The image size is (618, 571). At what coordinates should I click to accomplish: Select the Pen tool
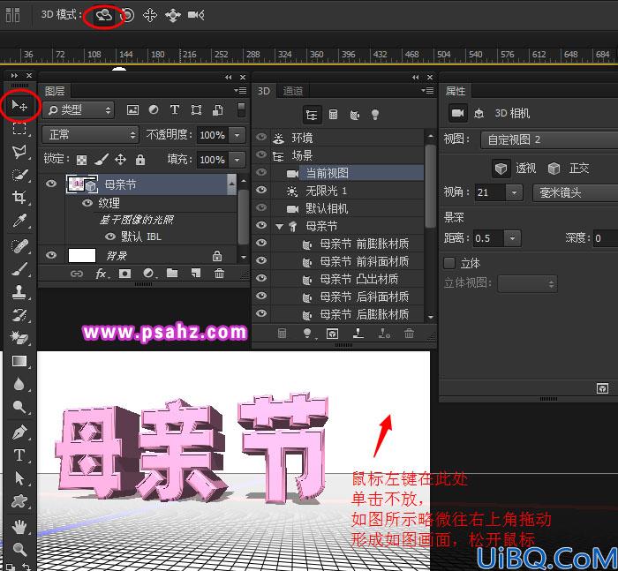19,432
